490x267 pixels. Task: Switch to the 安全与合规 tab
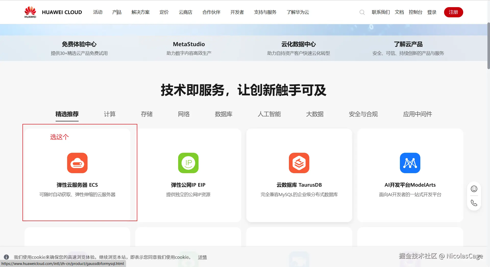tap(363, 114)
